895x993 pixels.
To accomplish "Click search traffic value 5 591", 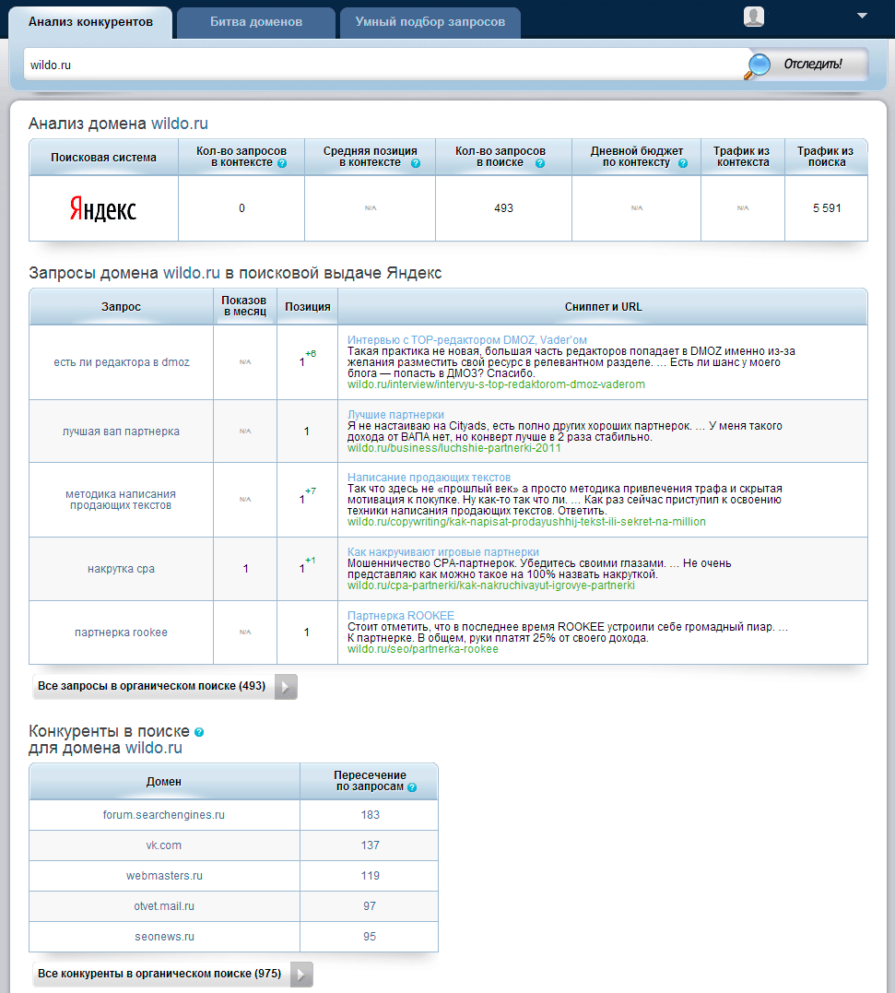I will [827, 208].
